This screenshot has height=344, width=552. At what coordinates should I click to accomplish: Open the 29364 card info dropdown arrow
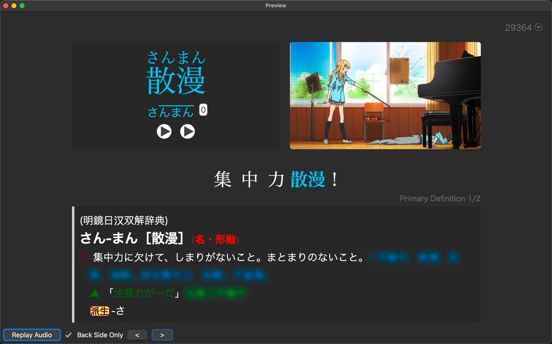[539, 27]
